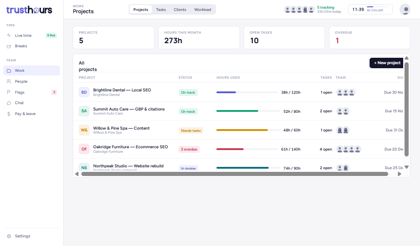Click the Open Tasks card
The height and width of the screenshot is (246, 420).
(284, 38)
